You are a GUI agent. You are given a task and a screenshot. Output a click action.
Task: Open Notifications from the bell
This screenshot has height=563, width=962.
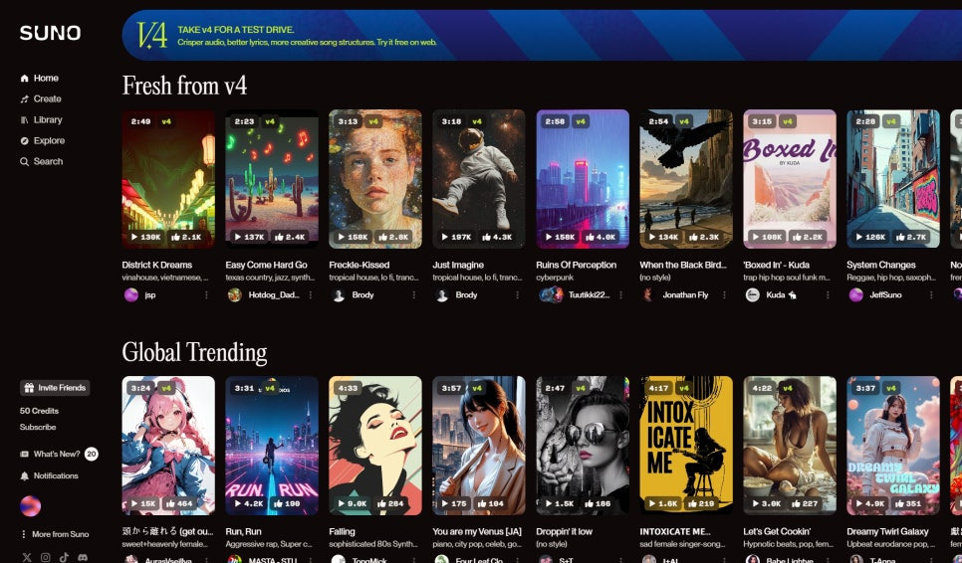[49, 475]
